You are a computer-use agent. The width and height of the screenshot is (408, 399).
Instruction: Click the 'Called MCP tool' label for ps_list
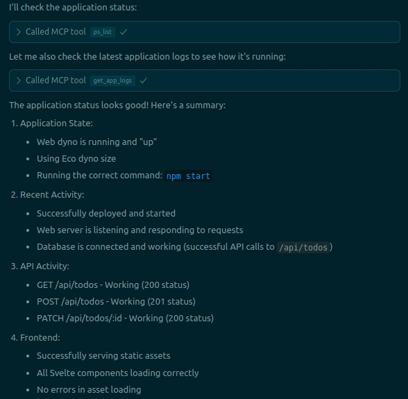[x=56, y=32]
